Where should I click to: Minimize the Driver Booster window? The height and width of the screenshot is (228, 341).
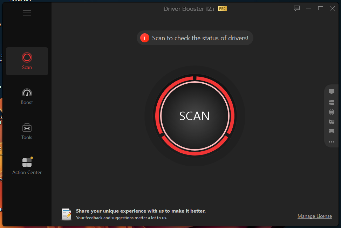[x=309, y=8]
